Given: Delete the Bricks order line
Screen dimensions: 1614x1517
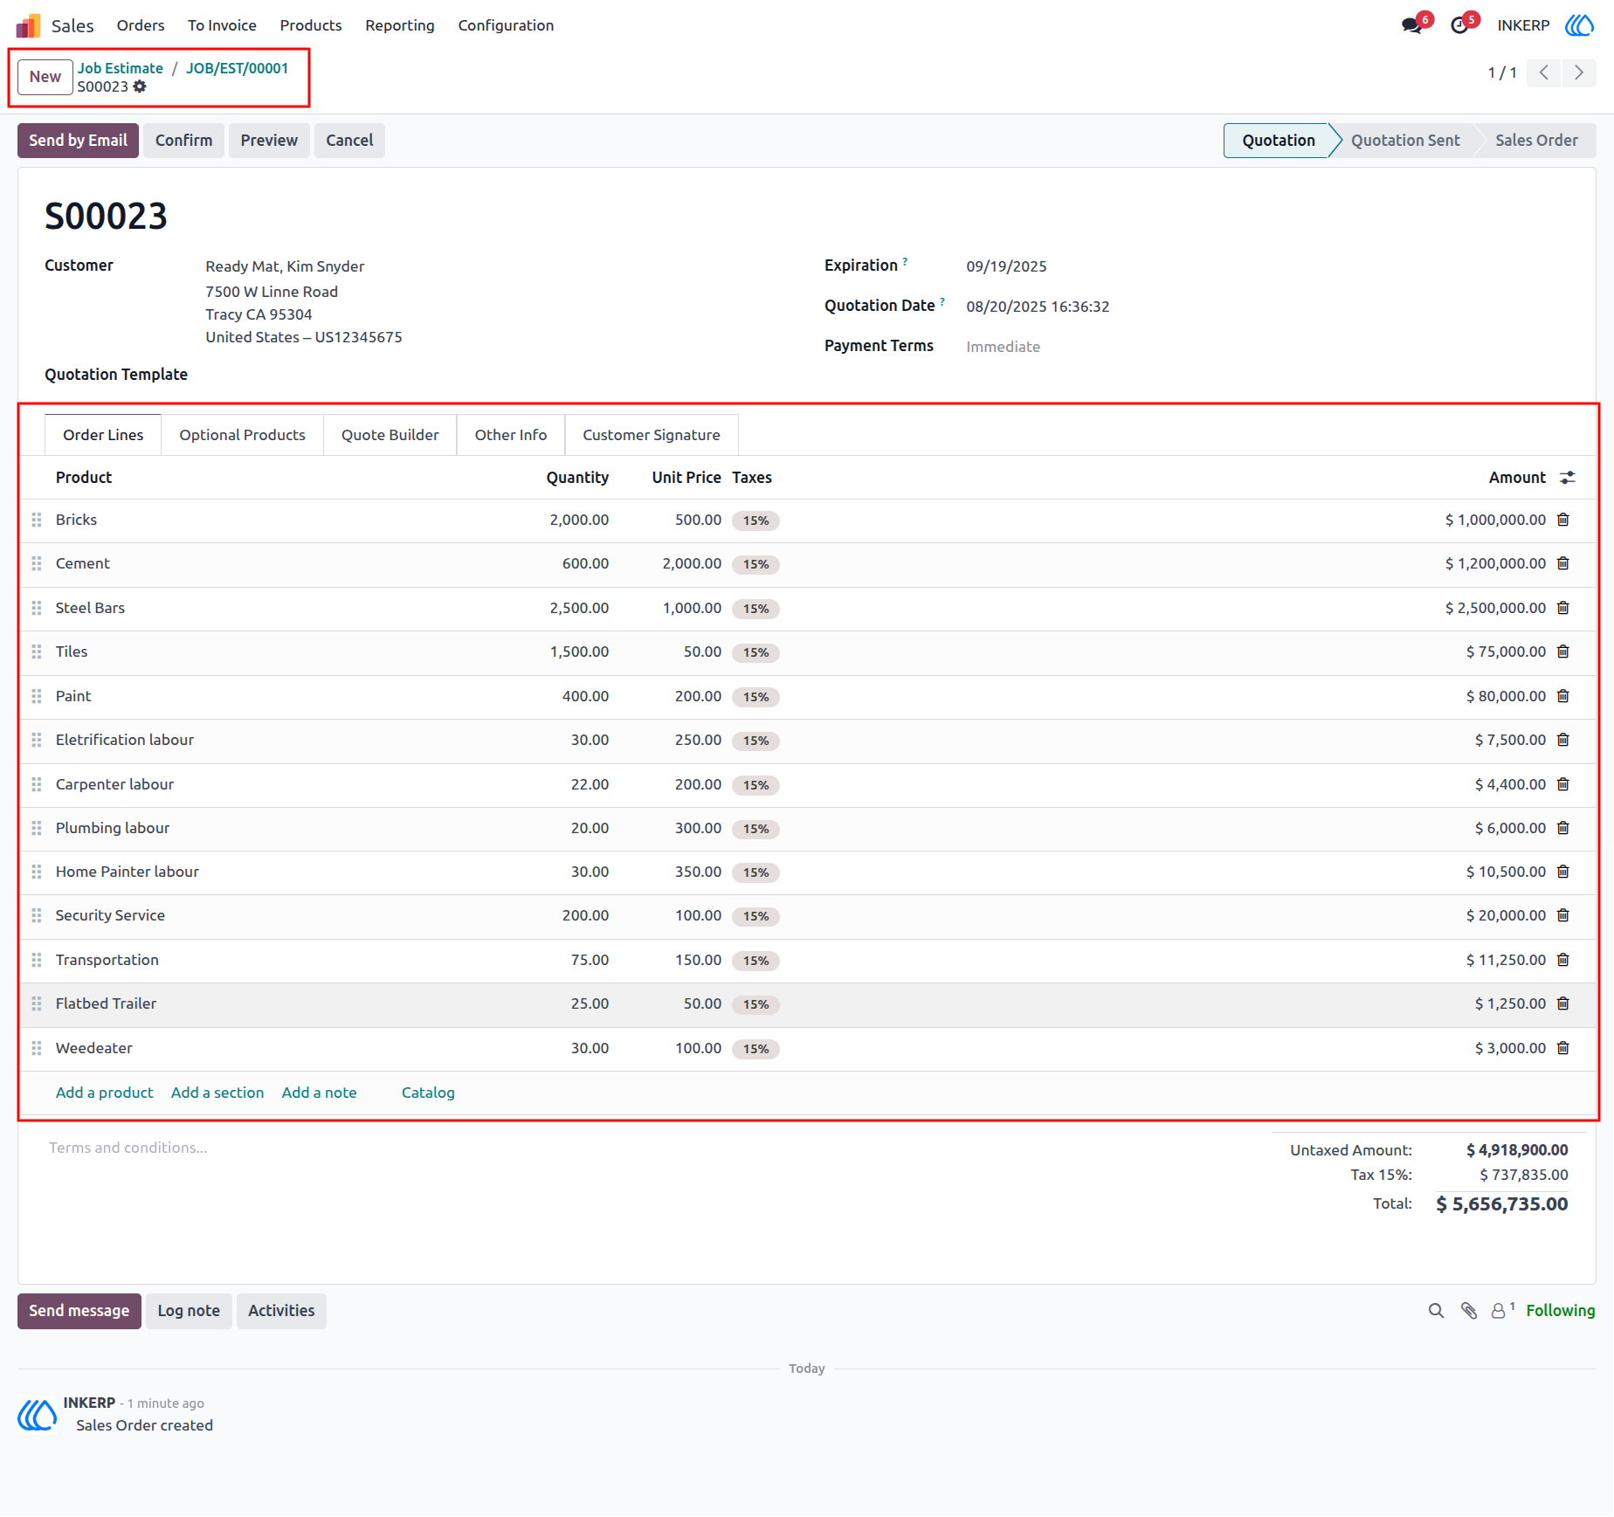Looking at the screenshot, I should pos(1563,520).
